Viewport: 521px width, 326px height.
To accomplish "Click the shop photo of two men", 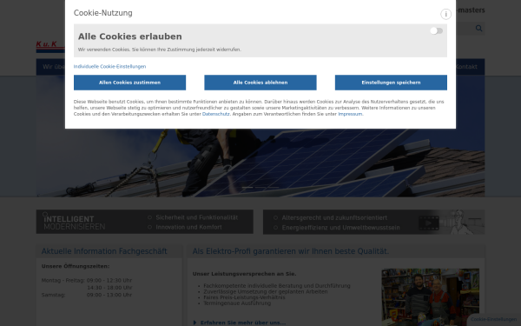I will tap(431, 297).
